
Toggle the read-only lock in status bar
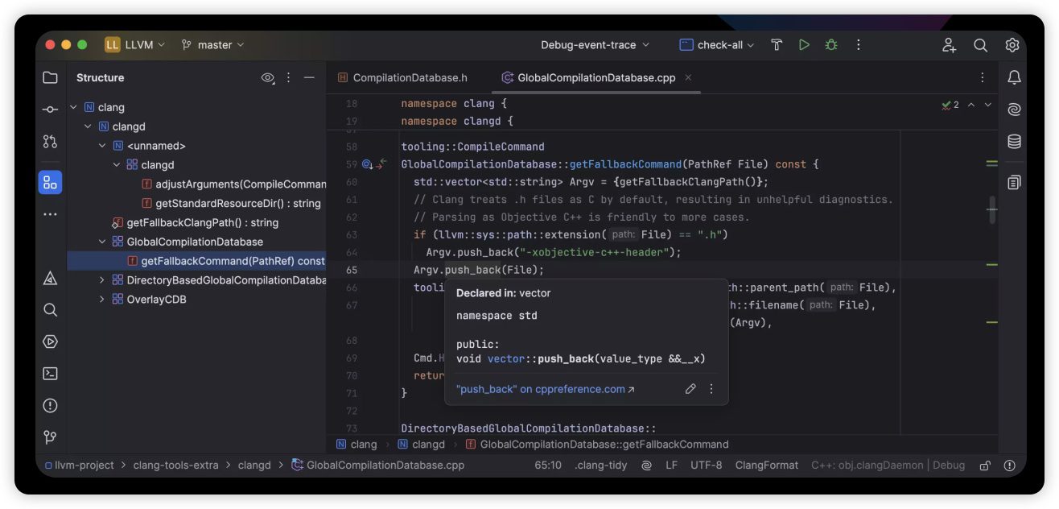(984, 466)
